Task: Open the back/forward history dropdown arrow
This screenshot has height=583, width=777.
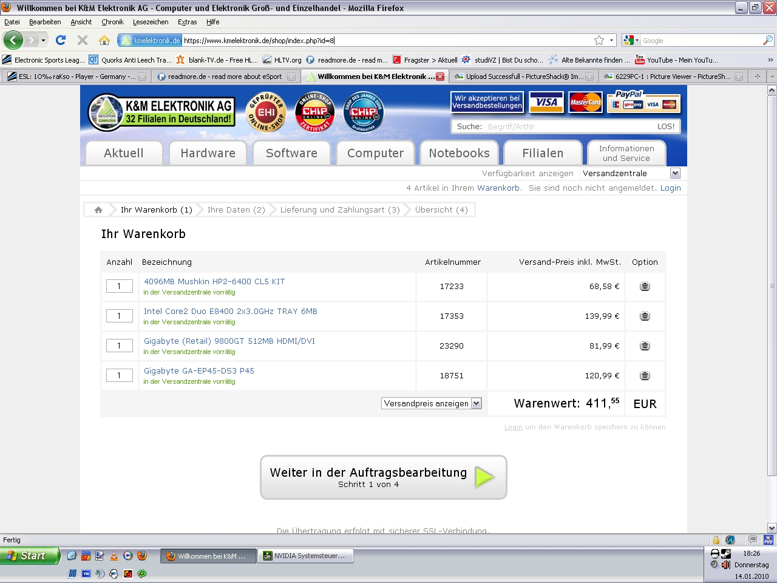Action: (43, 40)
